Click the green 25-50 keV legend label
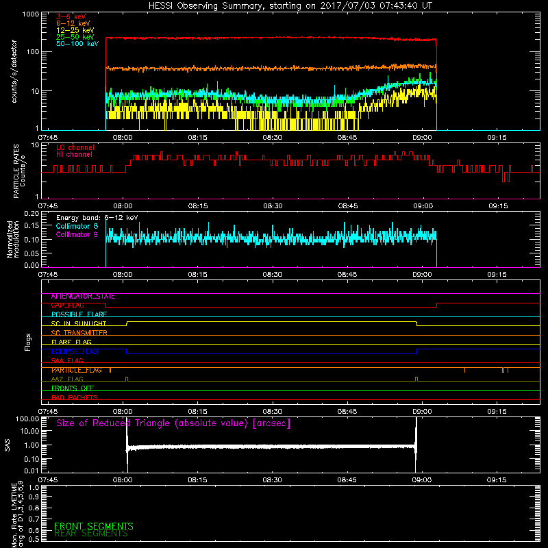This screenshot has width=548, height=548. click(x=75, y=37)
